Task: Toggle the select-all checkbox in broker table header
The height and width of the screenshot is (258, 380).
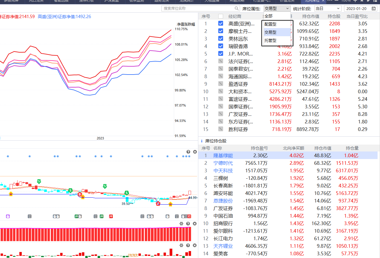Action: 221,16
